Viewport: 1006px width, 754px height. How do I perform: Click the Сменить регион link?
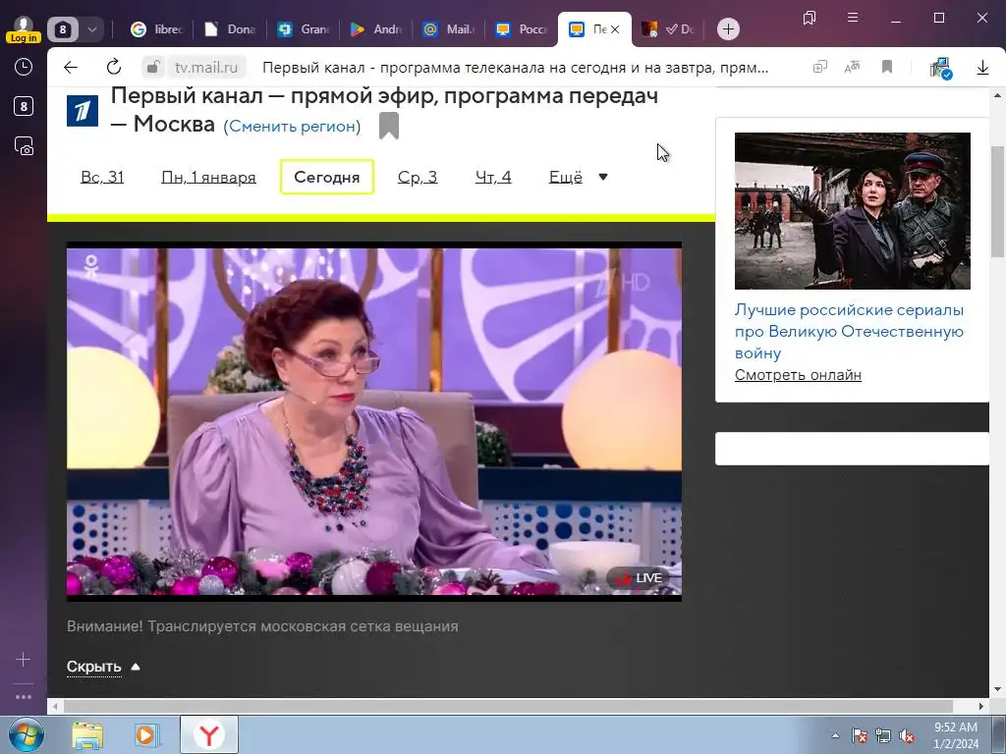[292, 127]
